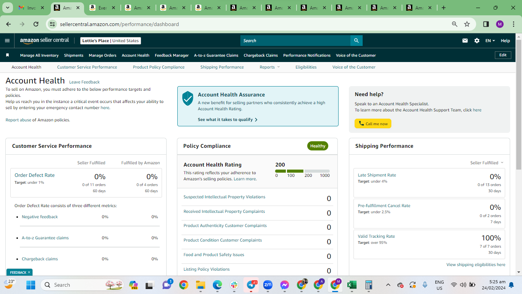Click the Call me now button
The image size is (522, 294).
pos(373,124)
